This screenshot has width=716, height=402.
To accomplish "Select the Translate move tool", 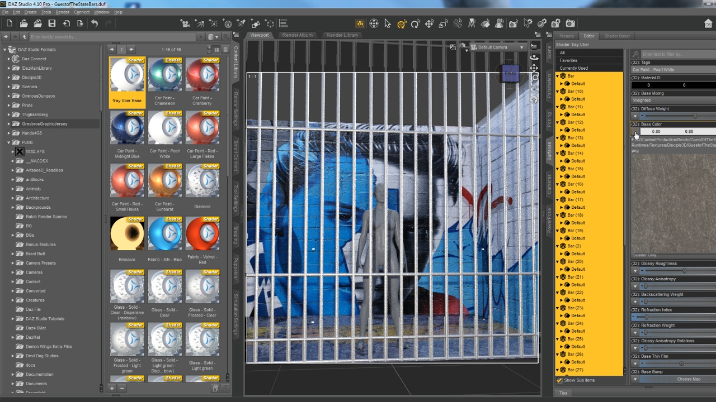I will point(430,23).
